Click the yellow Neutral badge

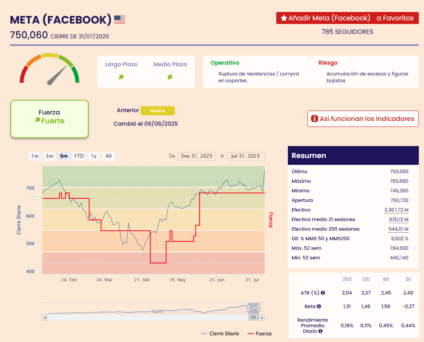tap(158, 111)
